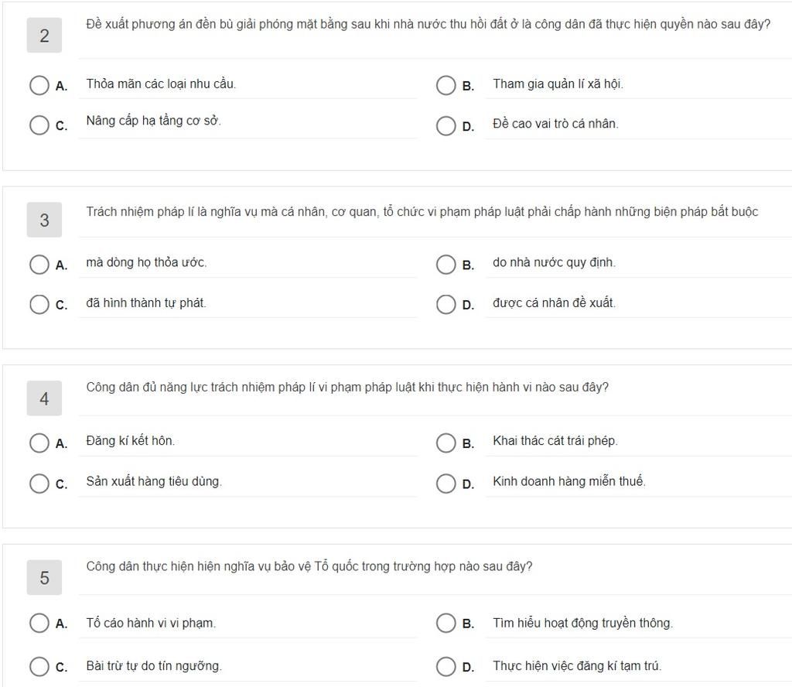The width and height of the screenshot is (792, 687).
Task: Pick answer D 'Thực hiện việc đăng kí tạm trú'
Action: [x=445, y=667]
